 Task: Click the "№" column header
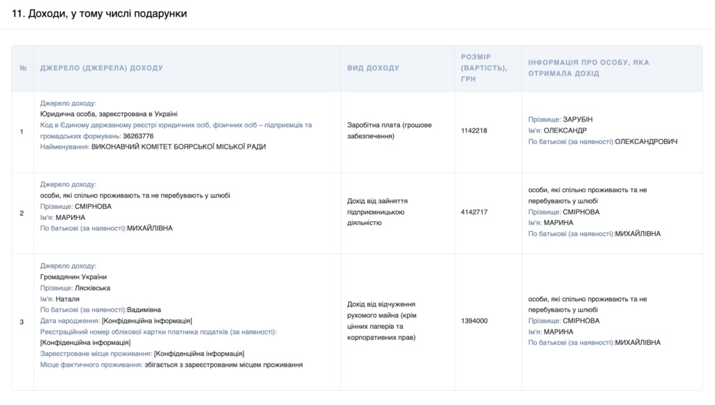coord(23,68)
